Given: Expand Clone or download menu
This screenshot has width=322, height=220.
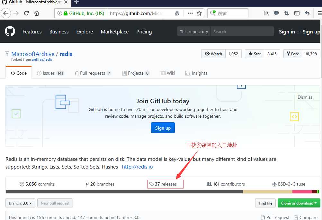Looking at the screenshot, I should coord(299,203).
